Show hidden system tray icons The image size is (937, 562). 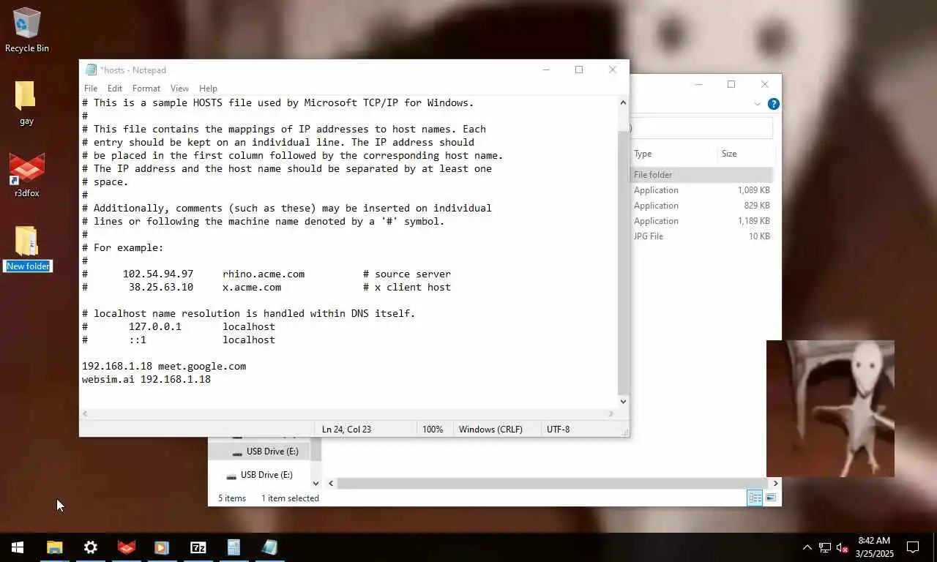(x=807, y=547)
